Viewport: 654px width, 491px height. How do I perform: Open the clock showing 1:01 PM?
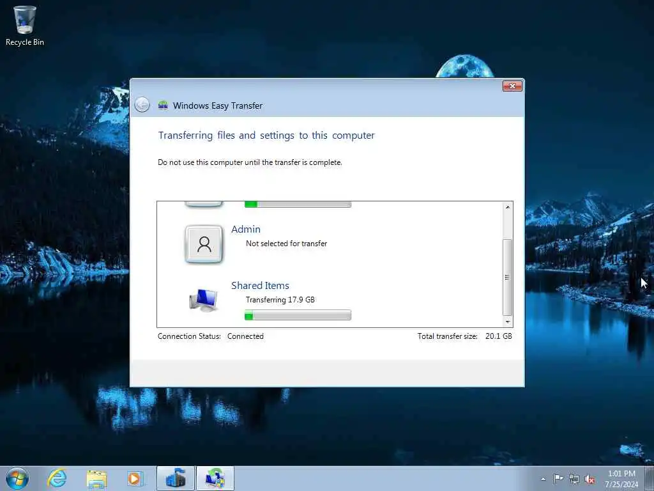click(x=621, y=479)
